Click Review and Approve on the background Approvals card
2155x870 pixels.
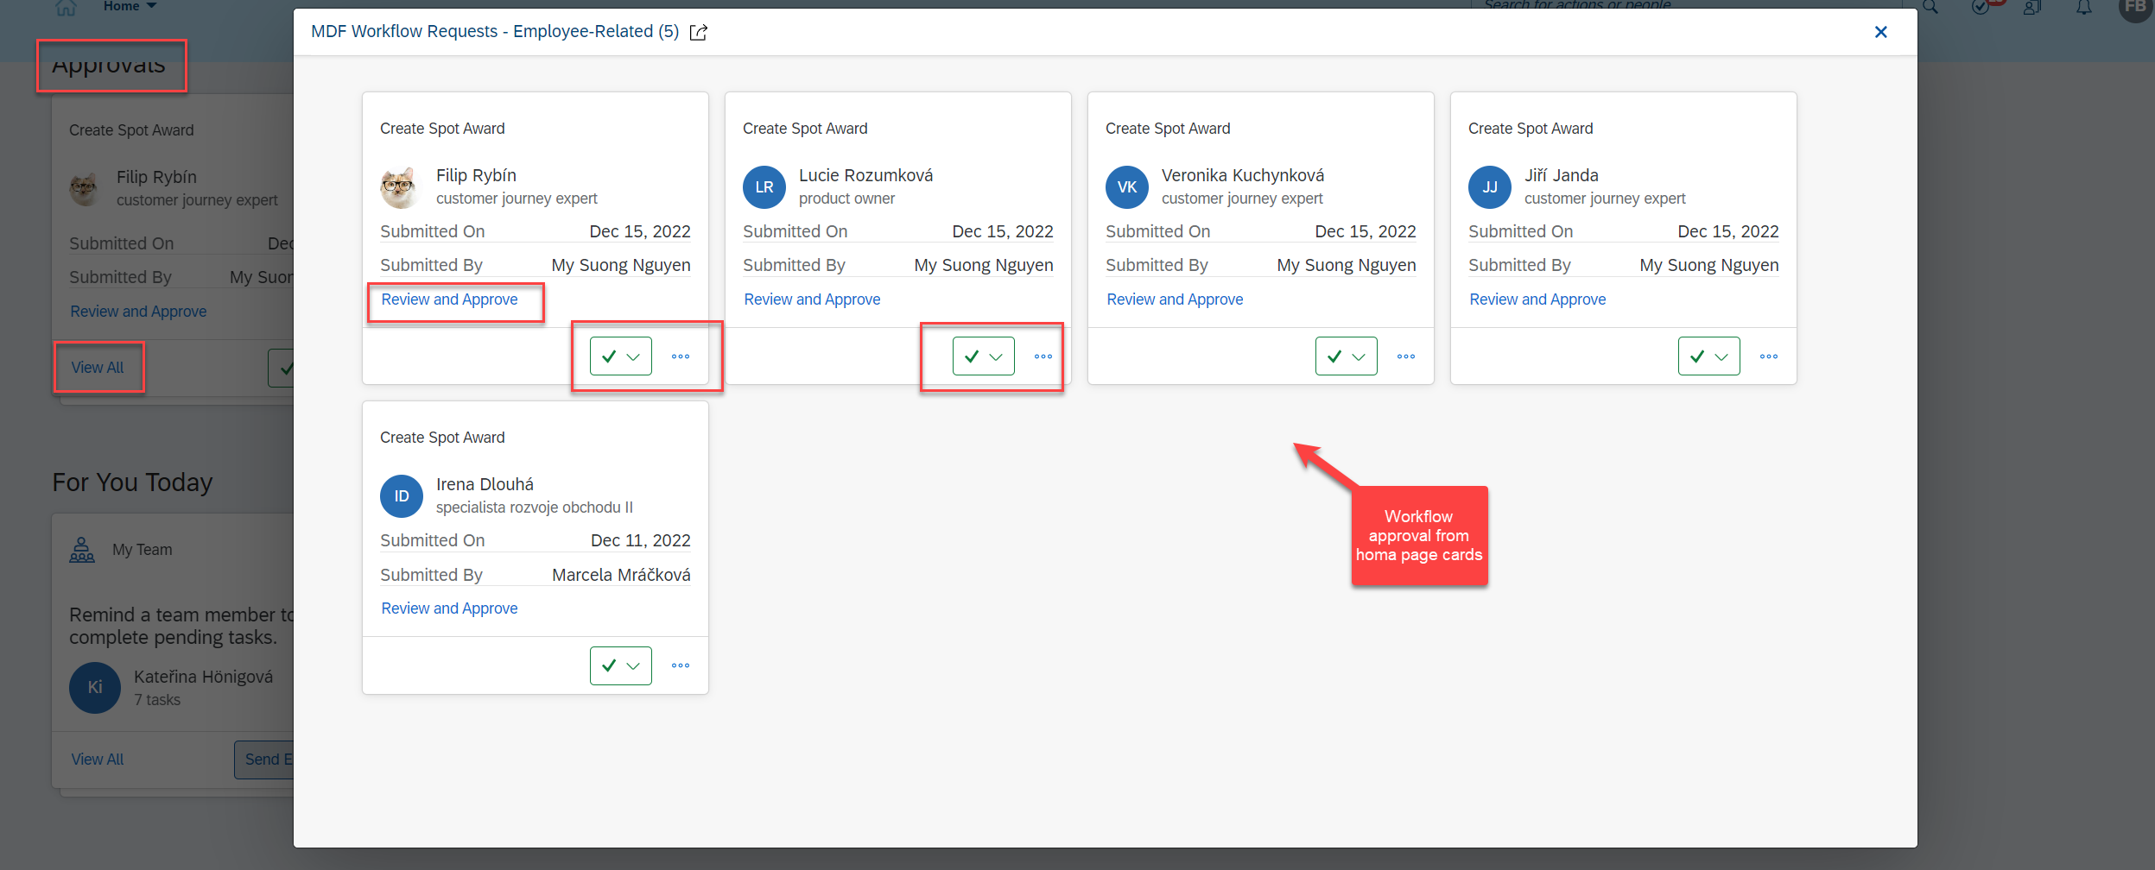pyautogui.click(x=138, y=312)
